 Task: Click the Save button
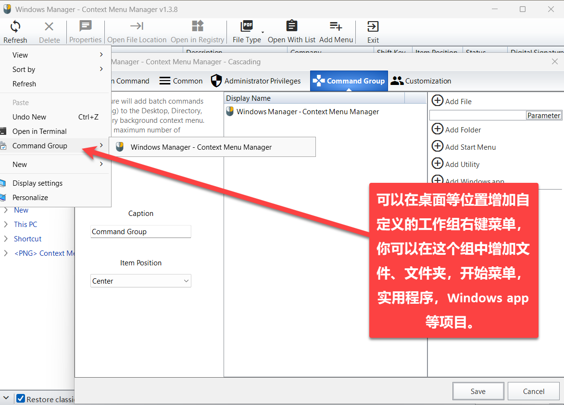click(x=478, y=392)
